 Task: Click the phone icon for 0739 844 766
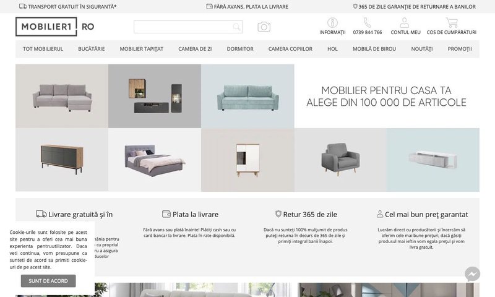coord(367,23)
